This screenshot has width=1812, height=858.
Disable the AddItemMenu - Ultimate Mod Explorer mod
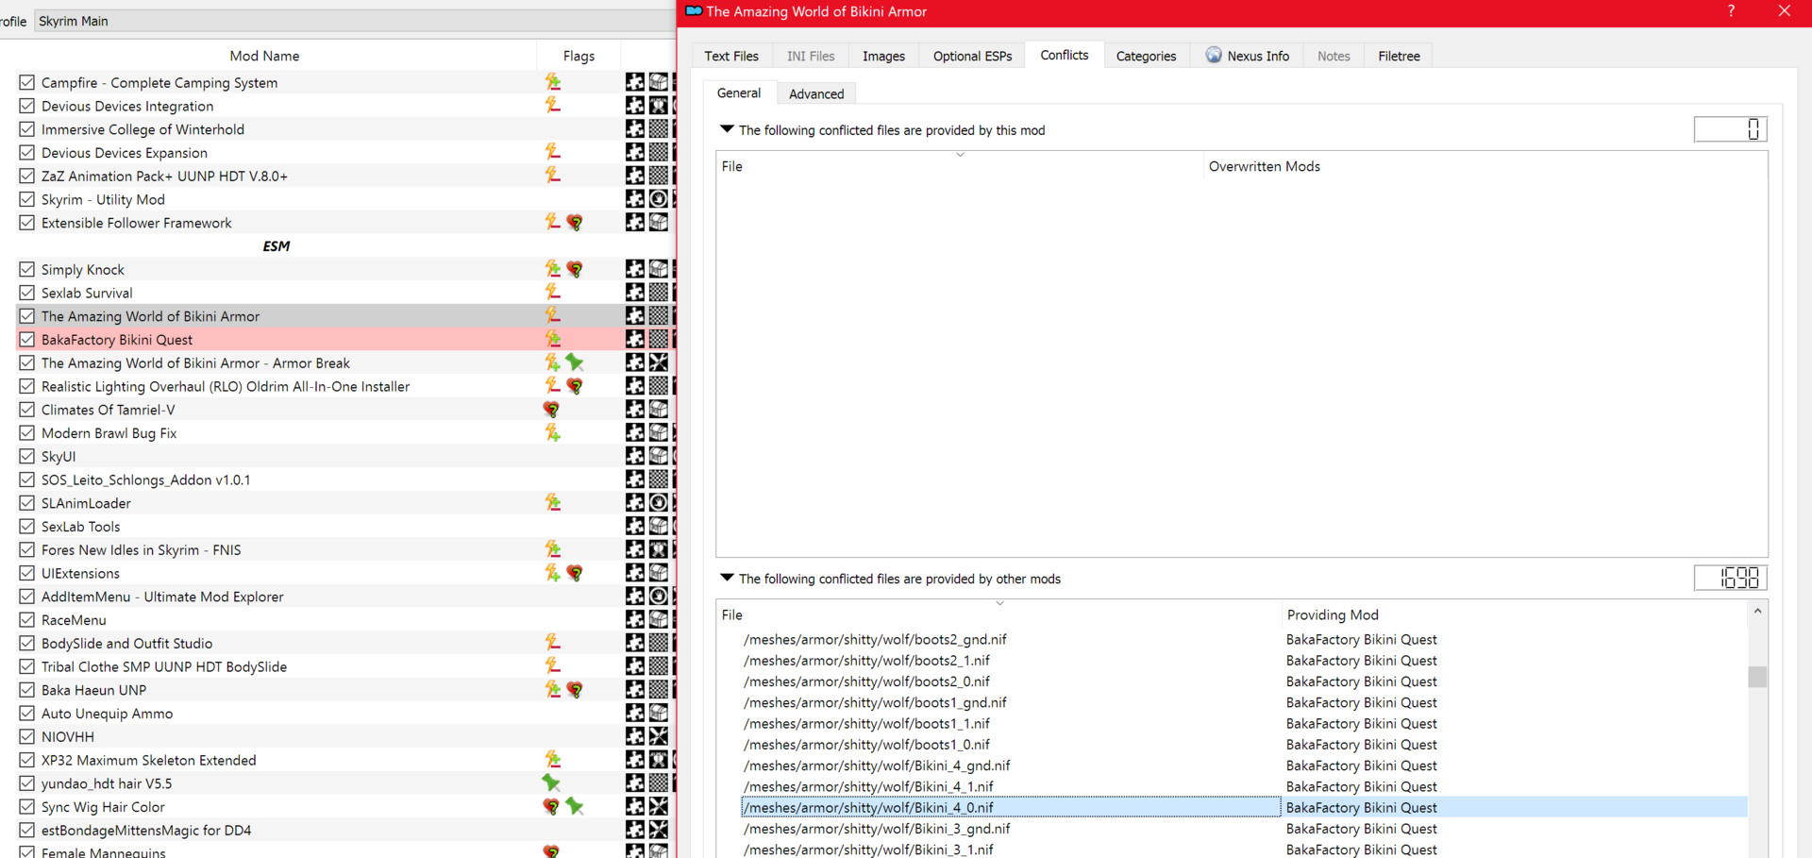27,597
